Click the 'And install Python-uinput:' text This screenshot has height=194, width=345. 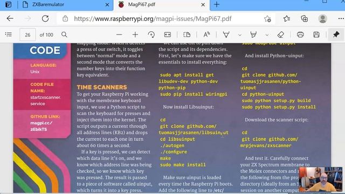click(x=274, y=56)
